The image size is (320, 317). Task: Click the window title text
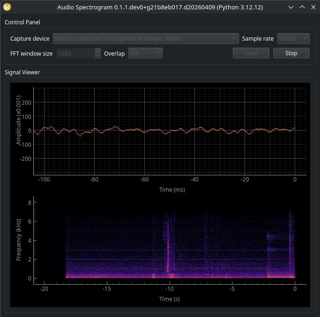160,7
